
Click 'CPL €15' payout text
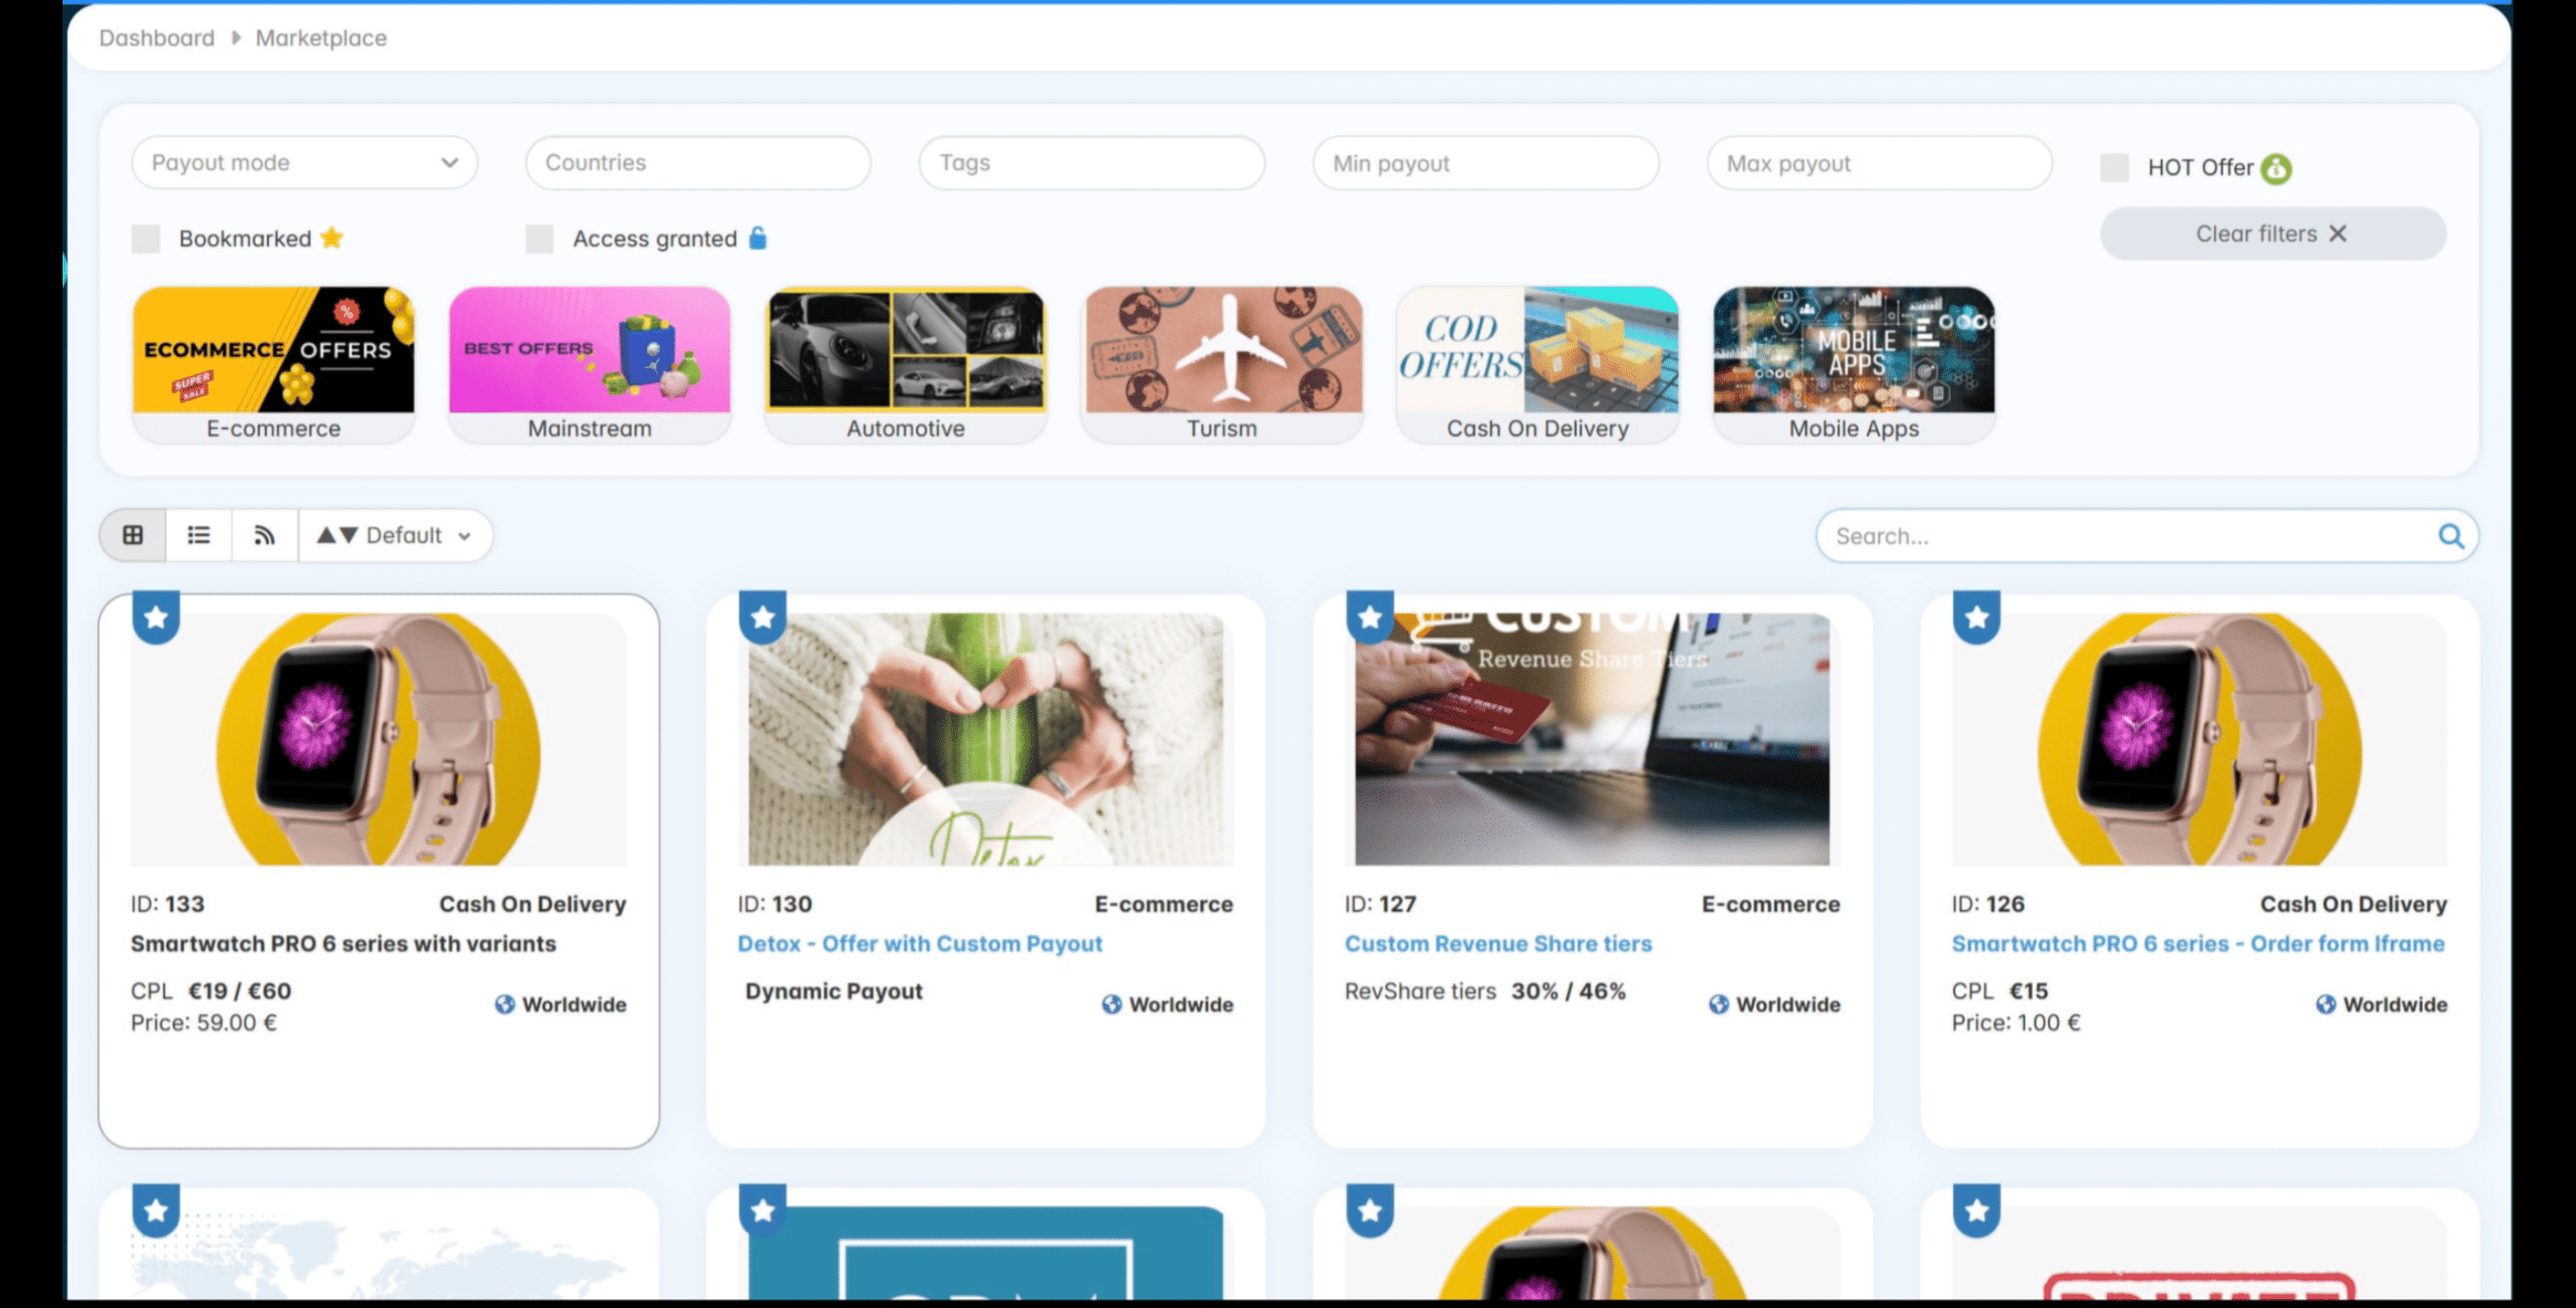pyautogui.click(x=2000, y=991)
